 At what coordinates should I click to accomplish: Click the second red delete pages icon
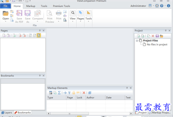coord(24,35)
